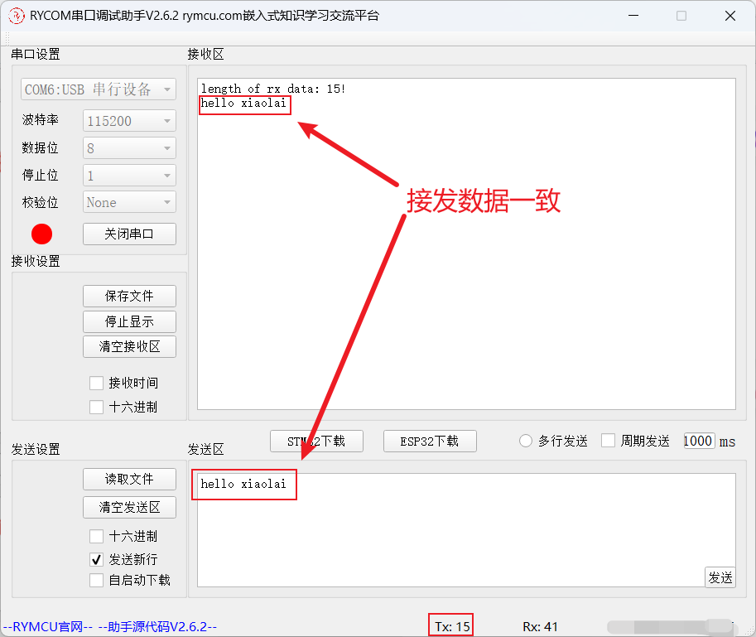Click the 关闭串口 button
The height and width of the screenshot is (637, 756).
pos(129,234)
